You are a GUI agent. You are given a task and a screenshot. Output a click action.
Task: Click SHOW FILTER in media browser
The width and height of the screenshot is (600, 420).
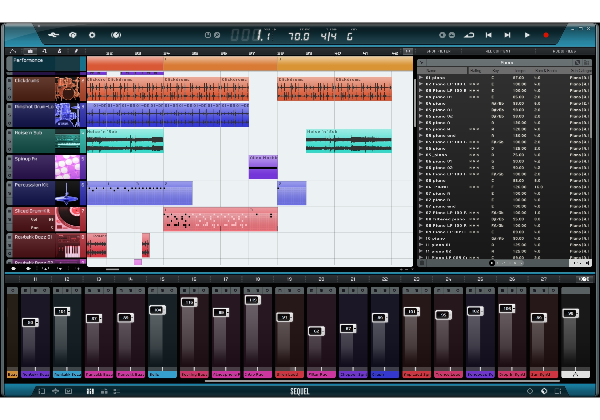pyautogui.click(x=439, y=51)
